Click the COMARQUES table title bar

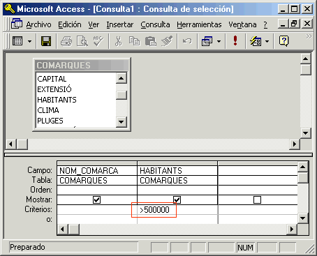tap(82, 65)
